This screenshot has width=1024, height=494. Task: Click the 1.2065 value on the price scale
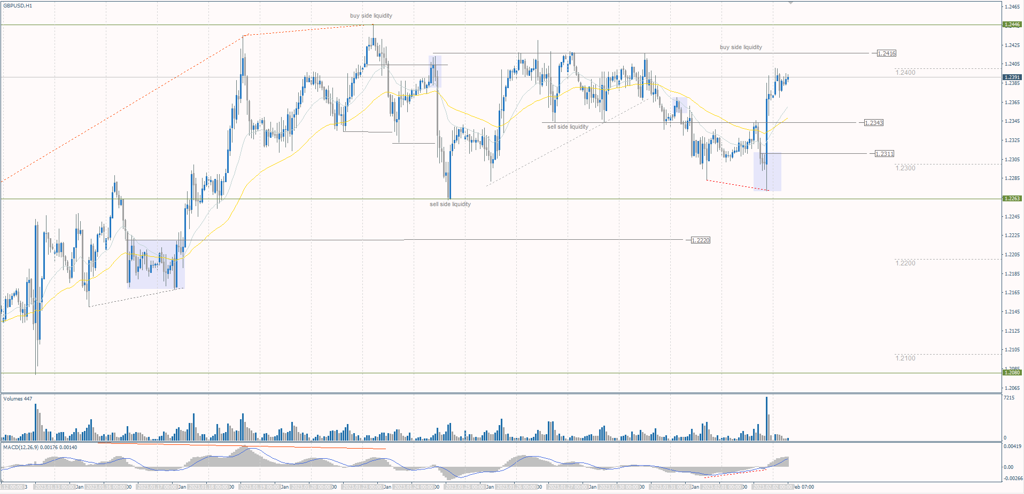(1012, 388)
